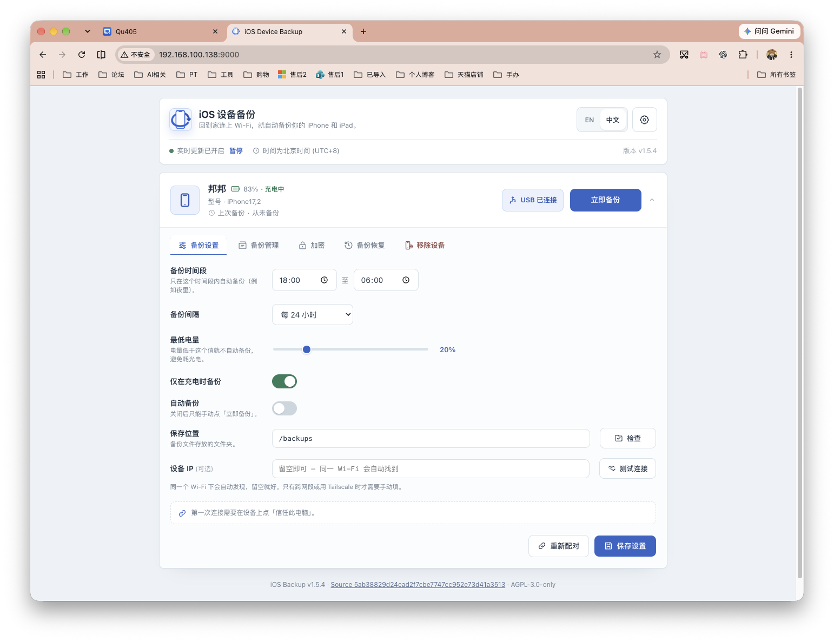Collapse the 邦邦 device card
This screenshot has width=834, height=641.
(652, 200)
